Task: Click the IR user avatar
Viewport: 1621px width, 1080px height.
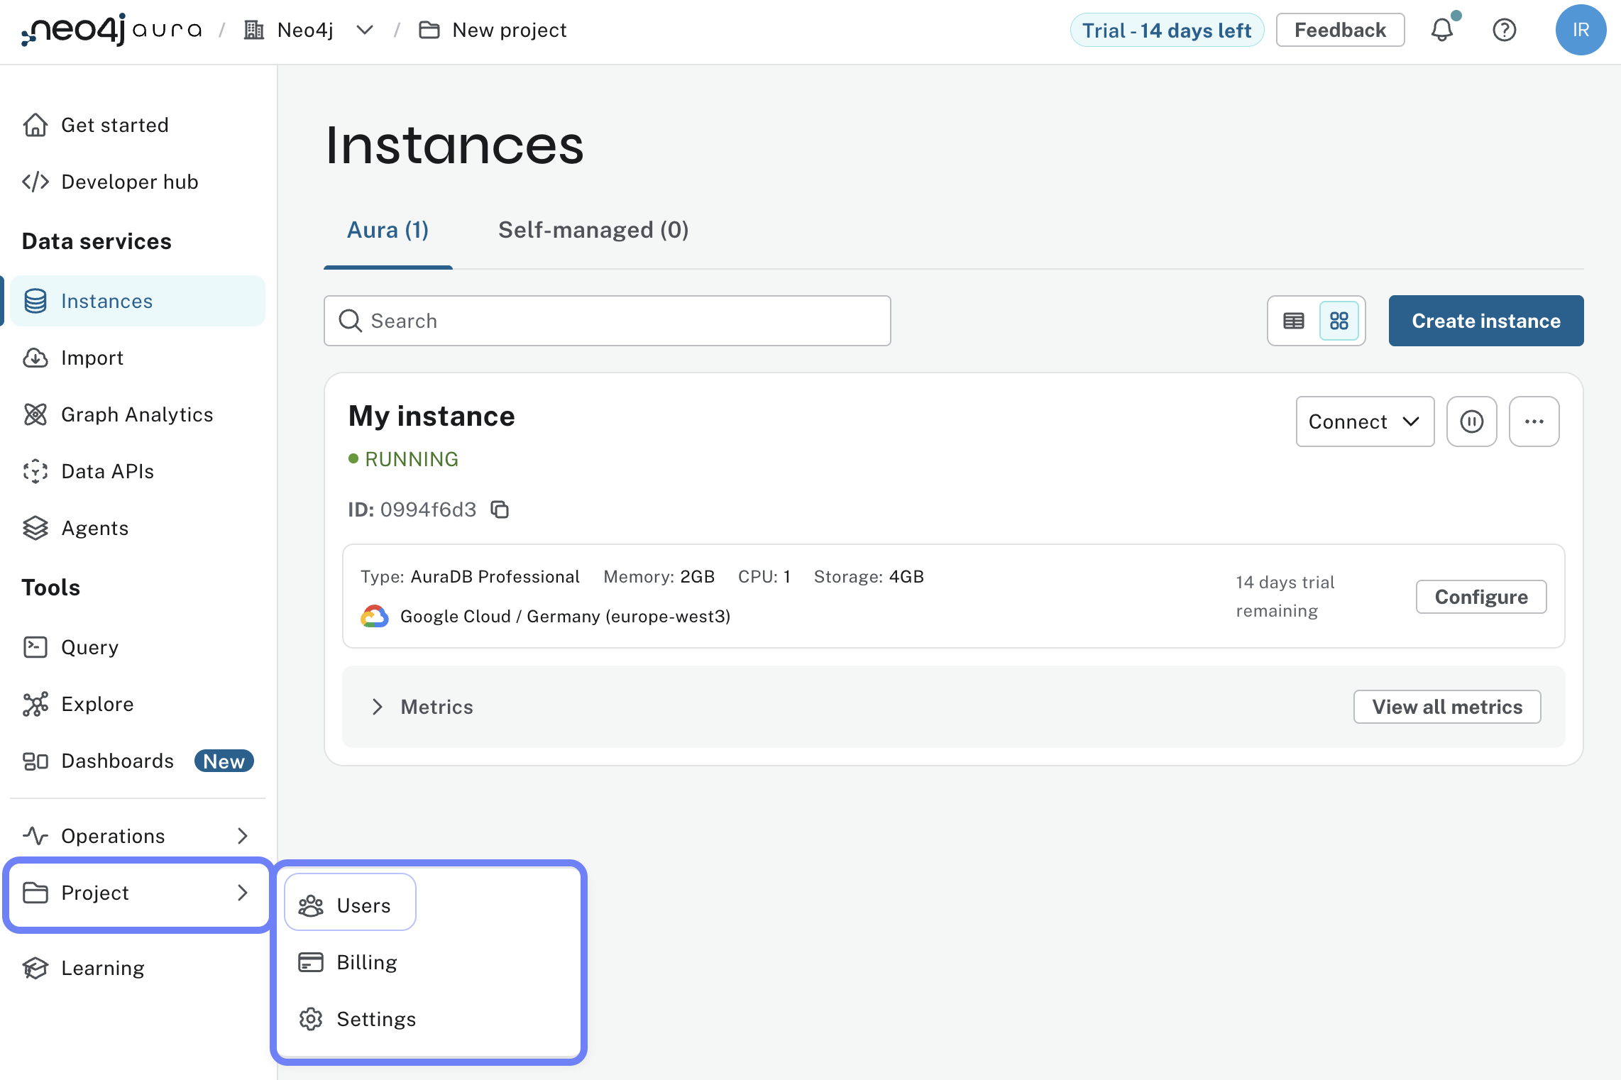Action: 1580,30
